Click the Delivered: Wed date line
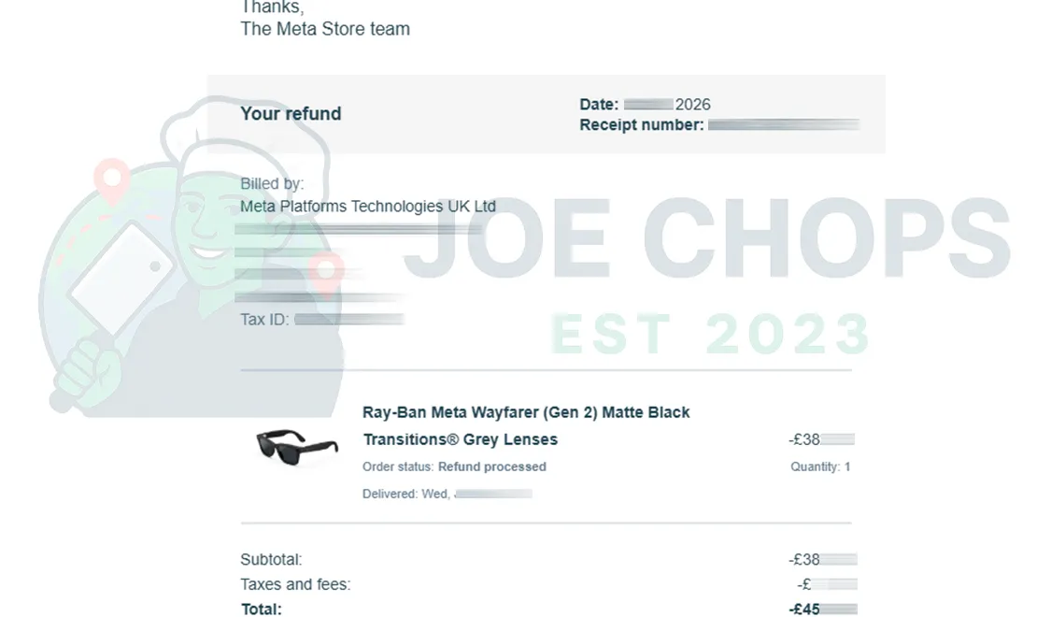The width and height of the screenshot is (1037, 617). (447, 494)
